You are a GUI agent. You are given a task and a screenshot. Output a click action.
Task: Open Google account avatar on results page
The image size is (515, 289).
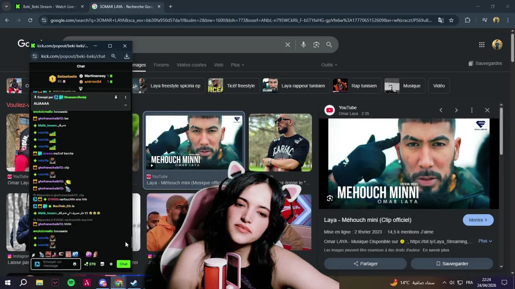497,45
